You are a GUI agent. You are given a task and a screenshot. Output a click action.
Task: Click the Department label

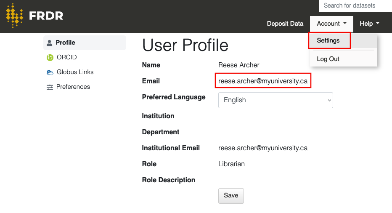tap(161, 132)
